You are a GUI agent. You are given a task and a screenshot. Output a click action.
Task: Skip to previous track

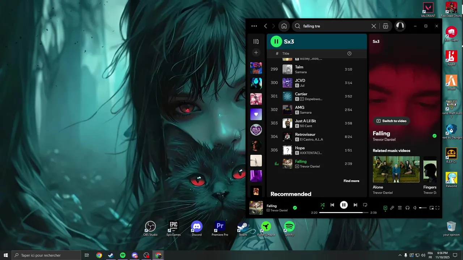click(332, 205)
